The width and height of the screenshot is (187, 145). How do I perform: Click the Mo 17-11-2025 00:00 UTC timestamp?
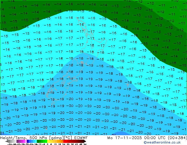click(x=137, y=138)
